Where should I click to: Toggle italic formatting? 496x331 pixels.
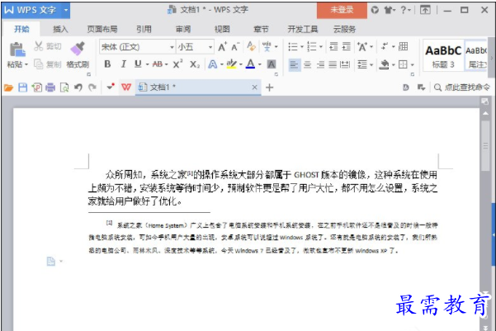pos(123,64)
